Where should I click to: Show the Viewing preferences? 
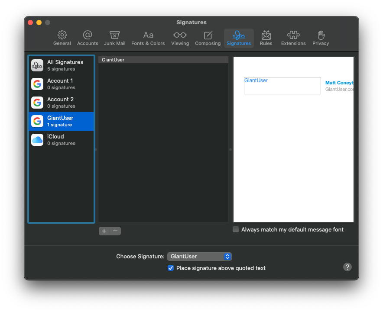[180, 38]
